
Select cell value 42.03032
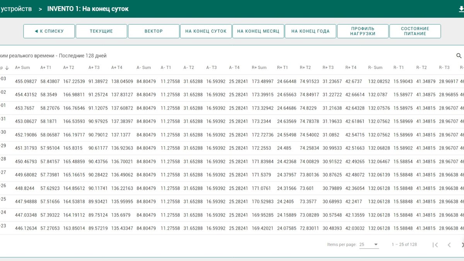click(355, 229)
